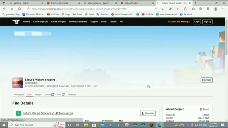Screen dimensions: 228x128
Task: Close the Sildur's Vibrant shaders tab
Action: click(x=190, y=3)
